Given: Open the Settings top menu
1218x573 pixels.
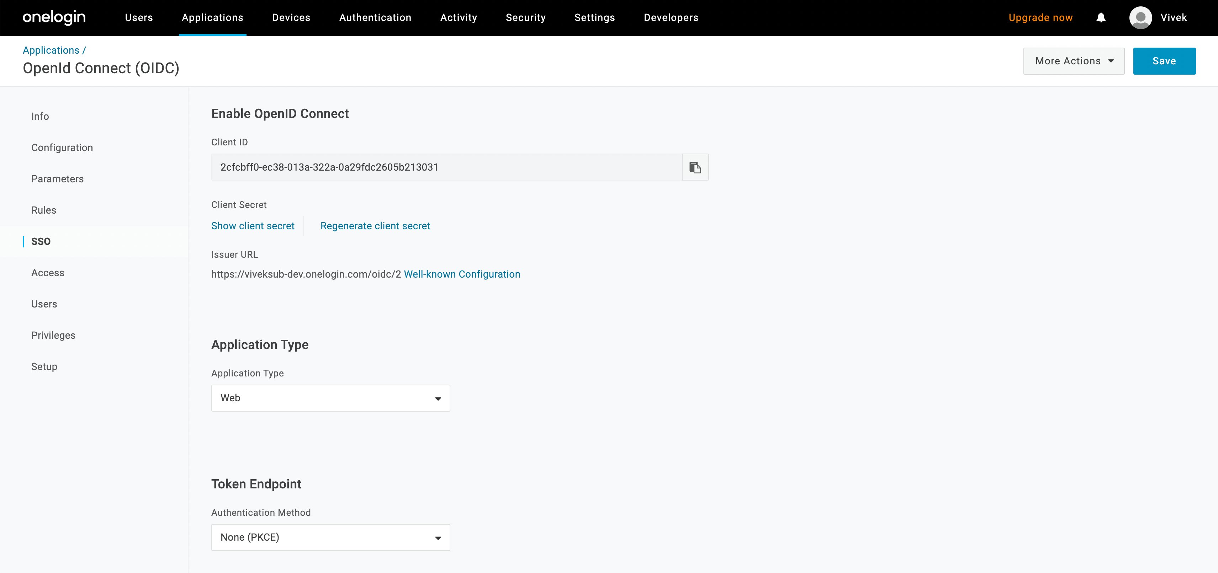Looking at the screenshot, I should click(595, 18).
